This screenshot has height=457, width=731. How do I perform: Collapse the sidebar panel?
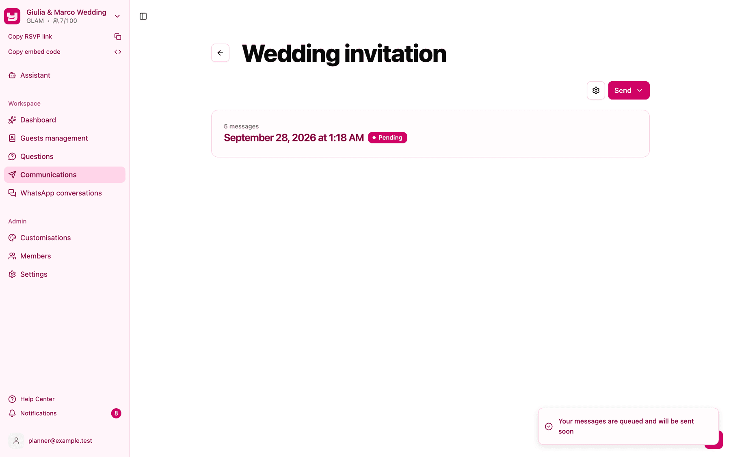(143, 16)
